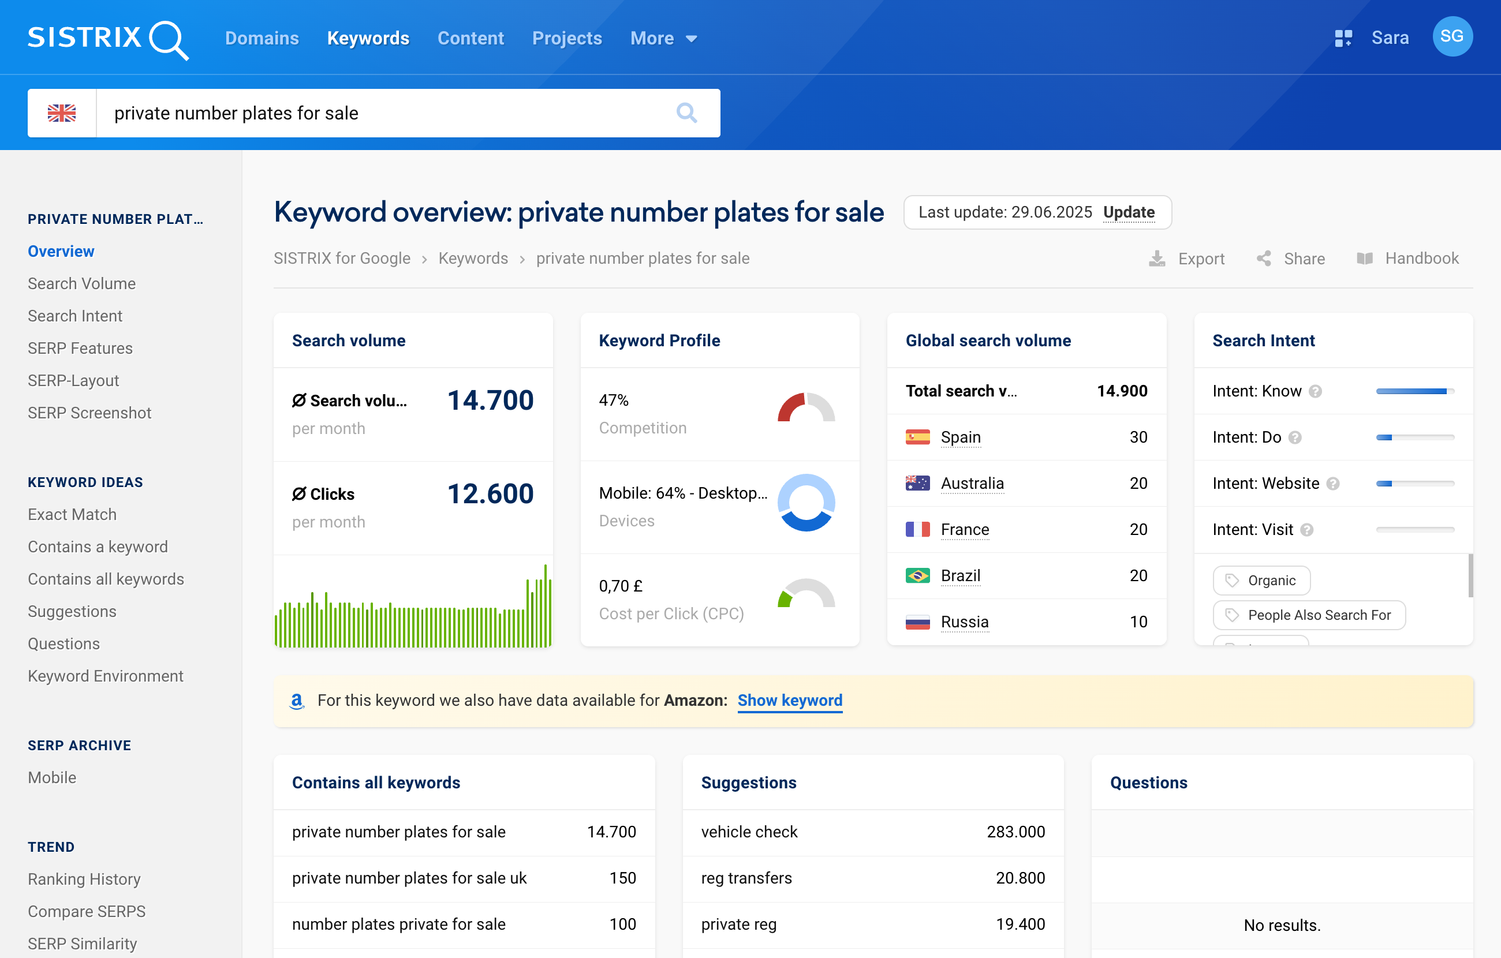The image size is (1501, 958).
Task: Toggle the People Also Search For tag
Action: coord(1308,615)
